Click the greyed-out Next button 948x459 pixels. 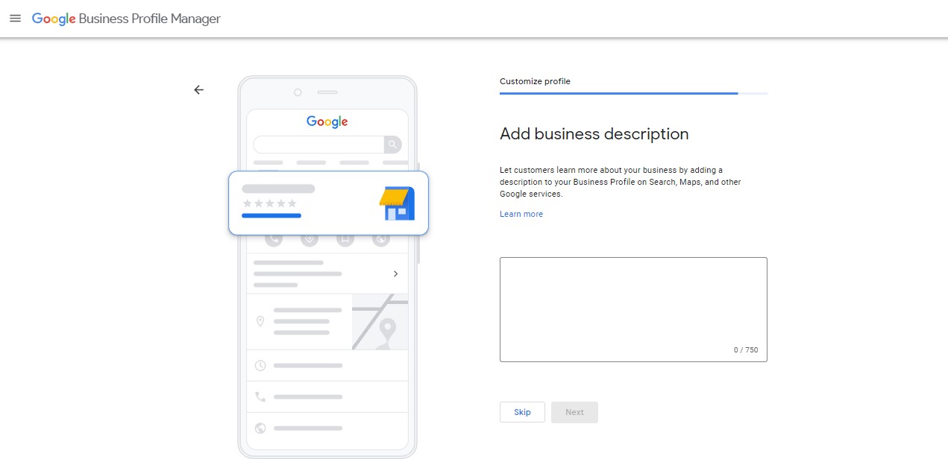(x=574, y=412)
